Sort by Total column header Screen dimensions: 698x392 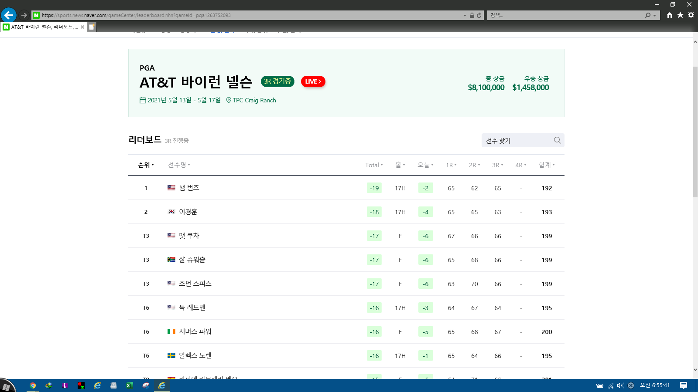[374, 165]
